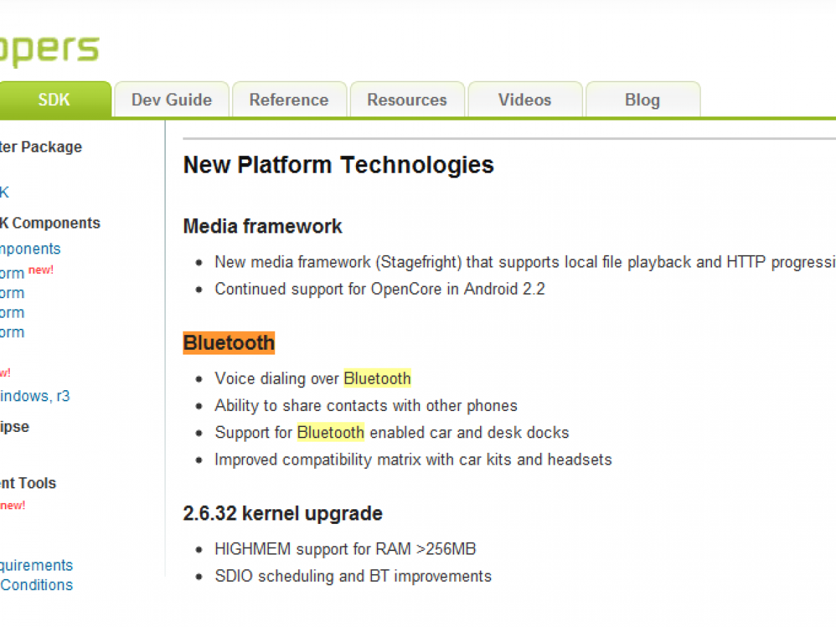
Task: Click the sidebar 'K' link under Package heading
Action: pyautogui.click(x=4, y=192)
